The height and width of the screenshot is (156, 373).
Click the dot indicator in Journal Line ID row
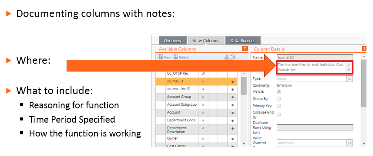point(232,89)
